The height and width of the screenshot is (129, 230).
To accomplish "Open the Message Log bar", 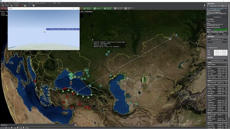I will (38, 125).
